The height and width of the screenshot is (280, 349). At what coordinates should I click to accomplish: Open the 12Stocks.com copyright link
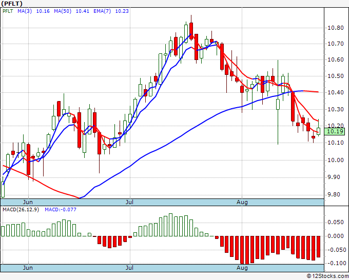(327, 276)
